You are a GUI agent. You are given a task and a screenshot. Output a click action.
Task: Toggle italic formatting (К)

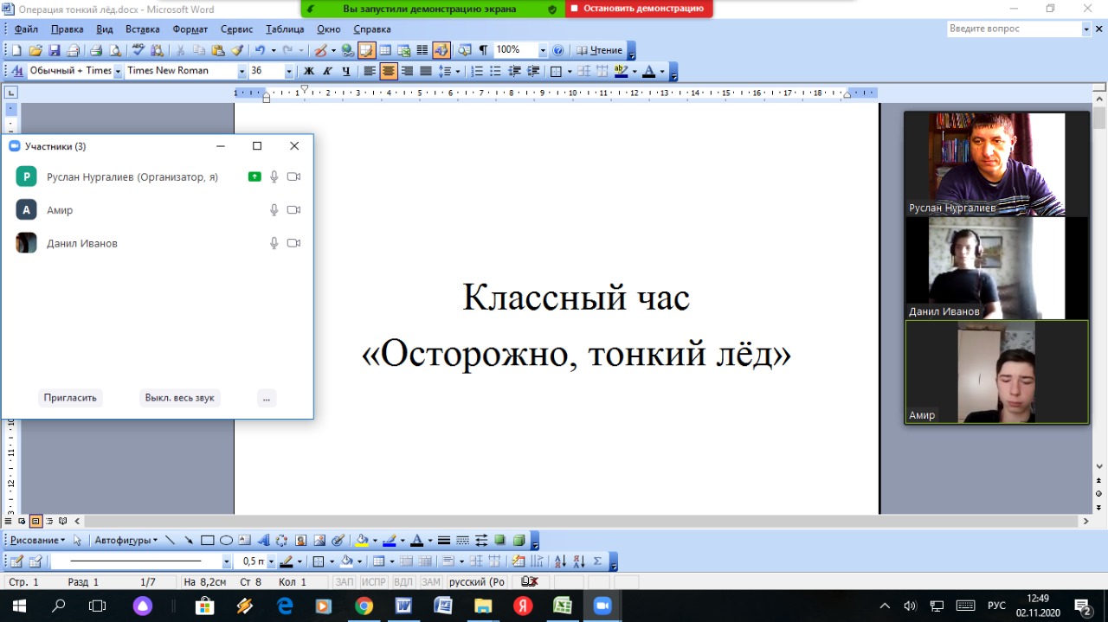[x=327, y=72]
